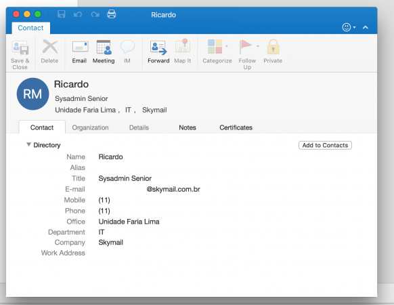Screen dimensions: 394x305
Task: Click the Undo arrow icon
Action: tap(78, 14)
